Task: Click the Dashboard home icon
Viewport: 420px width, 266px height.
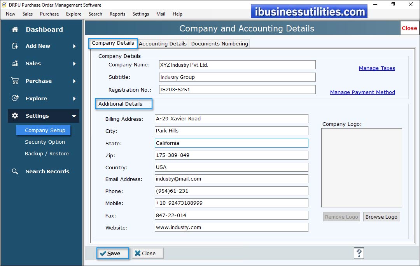Action: pyautogui.click(x=15, y=30)
